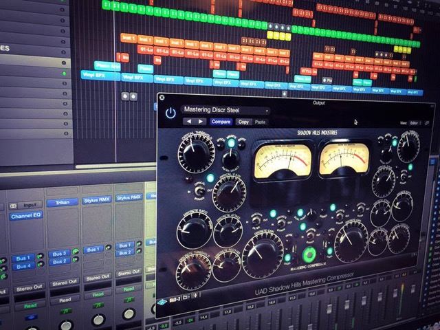
Task: Open the Bus 3 send slot
Action: tap(59, 254)
